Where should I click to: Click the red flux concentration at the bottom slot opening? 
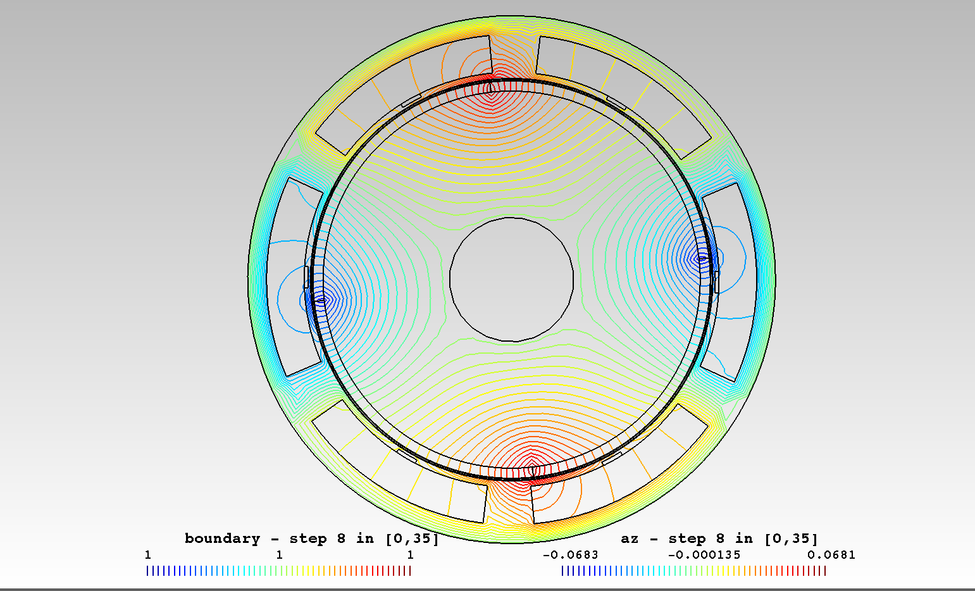pos(531,471)
